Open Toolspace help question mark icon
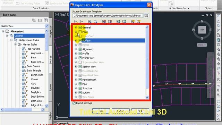The image size is (222, 125). (x=45, y=20)
